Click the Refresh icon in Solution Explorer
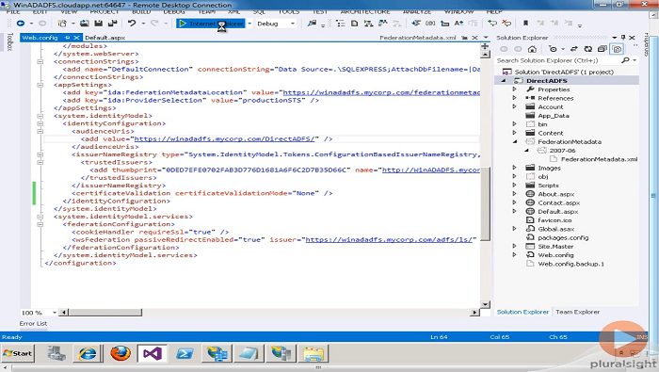The image size is (659, 372). click(x=588, y=49)
